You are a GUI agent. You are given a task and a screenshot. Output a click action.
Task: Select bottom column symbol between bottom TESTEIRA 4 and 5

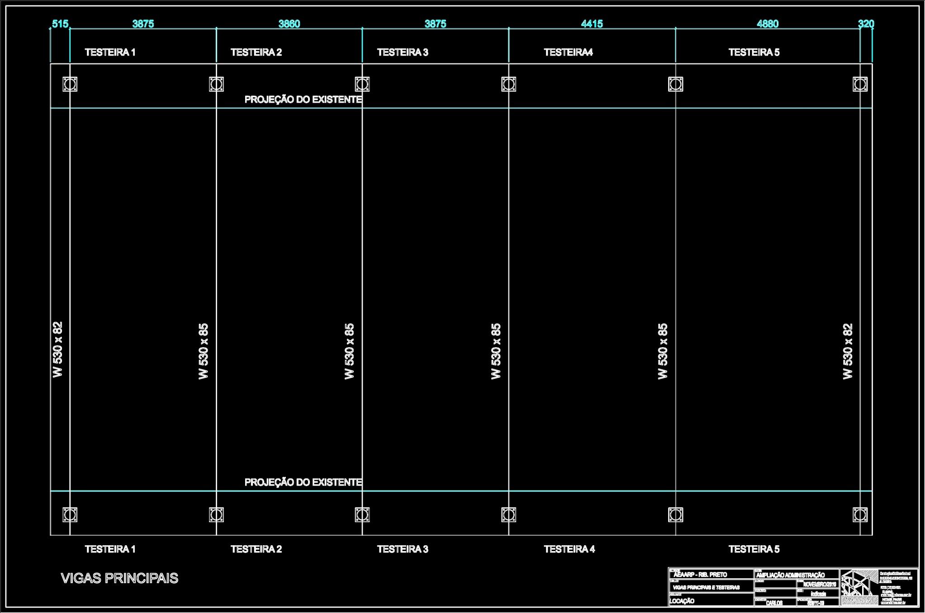click(x=676, y=514)
